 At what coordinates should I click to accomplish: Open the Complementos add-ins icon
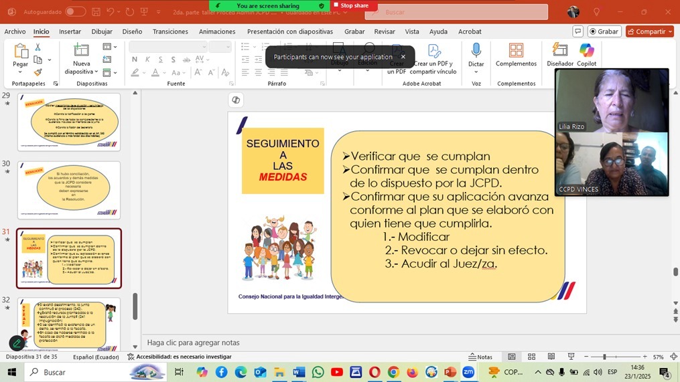[516, 50]
